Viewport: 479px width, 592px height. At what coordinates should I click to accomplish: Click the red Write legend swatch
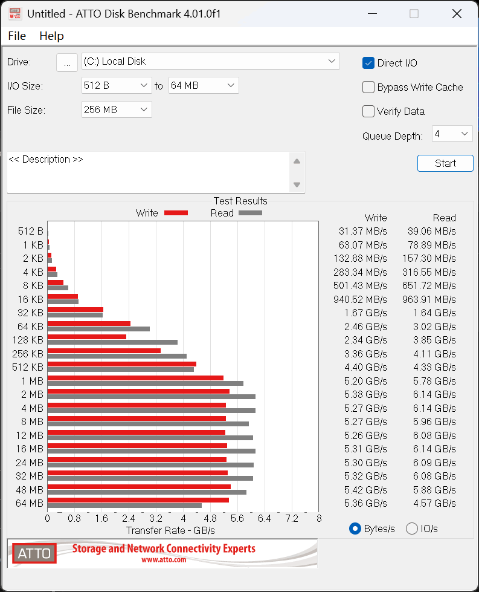pyautogui.click(x=176, y=213)
